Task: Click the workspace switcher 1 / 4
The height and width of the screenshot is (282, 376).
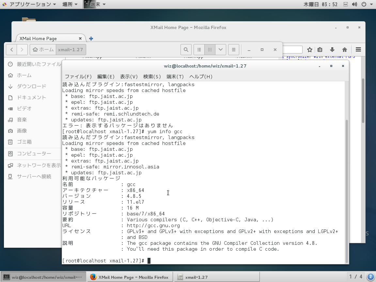Action: click(x=356, y=277)
